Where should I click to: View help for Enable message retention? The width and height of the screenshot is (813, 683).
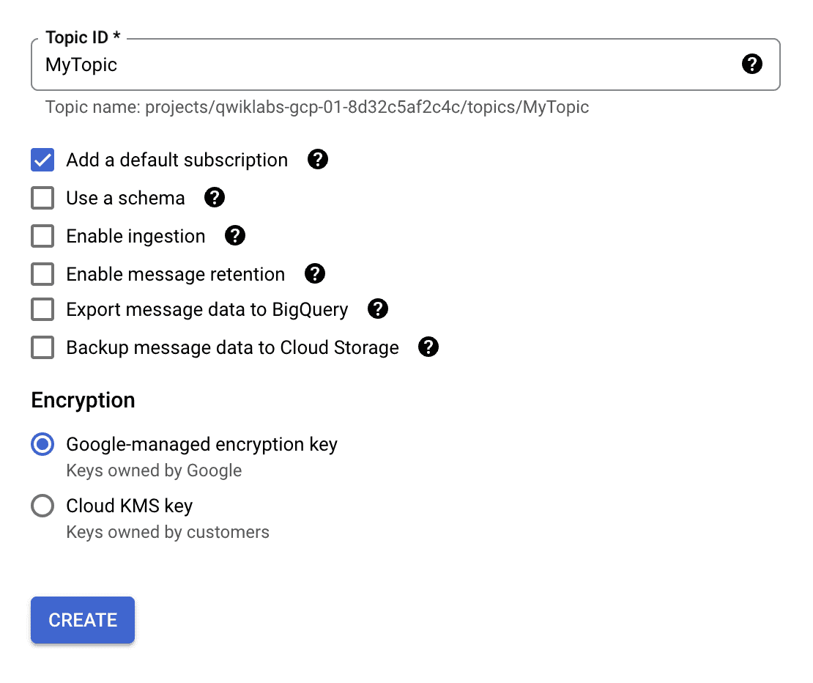tap(315, 274)
